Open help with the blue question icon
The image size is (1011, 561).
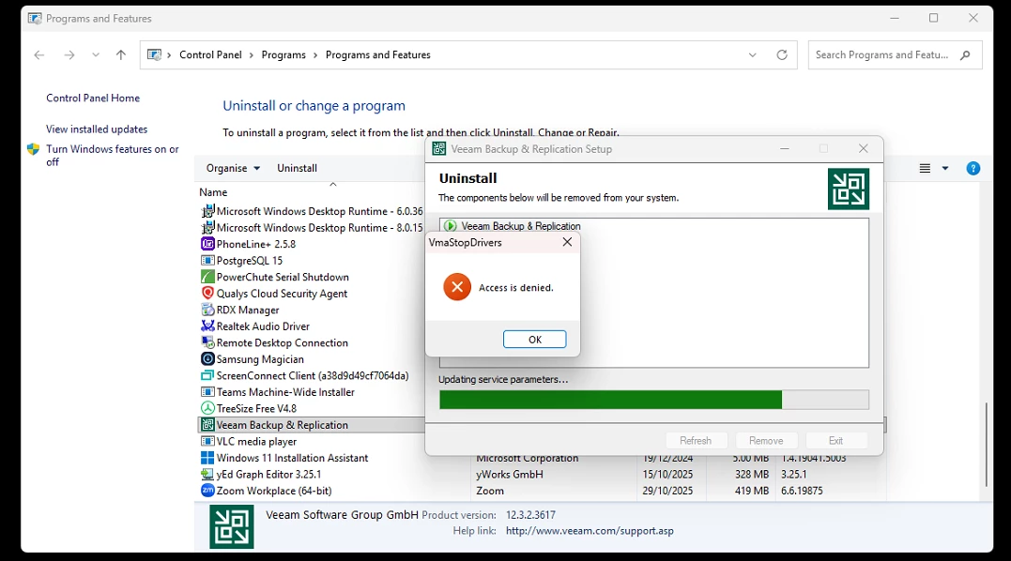click(x=973, y=169)
